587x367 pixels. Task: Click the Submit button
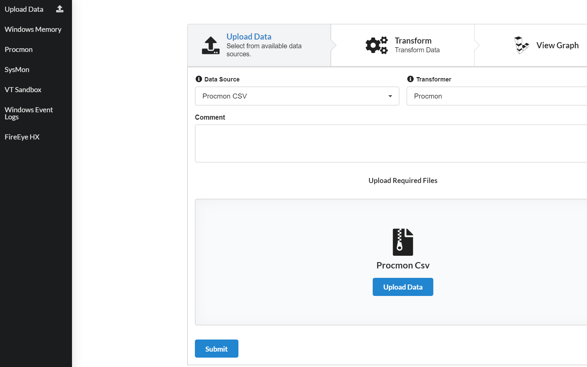coord(217,349)
